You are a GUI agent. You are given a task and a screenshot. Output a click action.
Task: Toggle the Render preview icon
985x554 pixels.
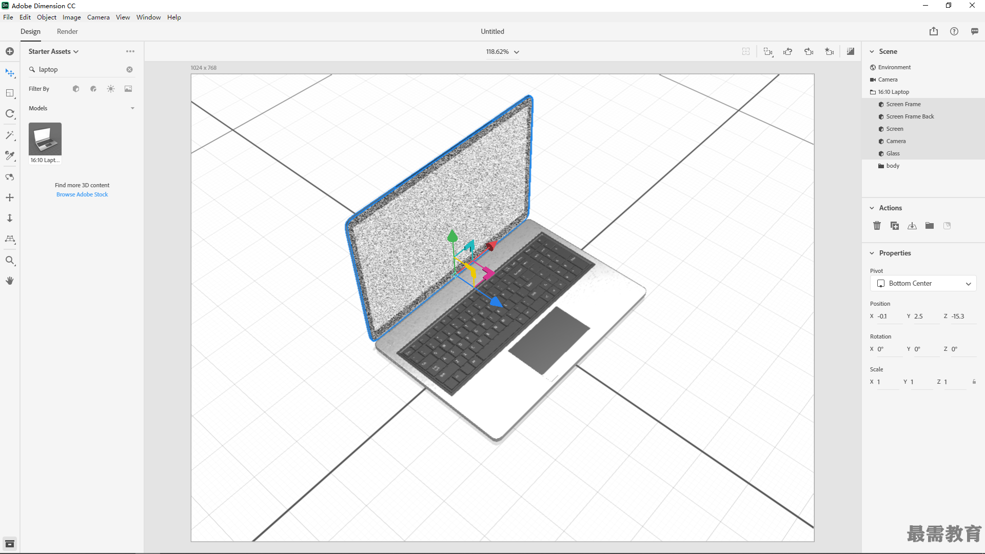851,51
